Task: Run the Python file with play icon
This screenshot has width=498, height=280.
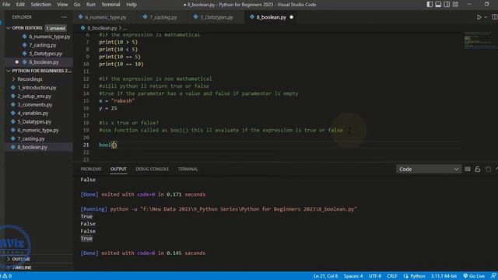Action: tap(479, 17)
